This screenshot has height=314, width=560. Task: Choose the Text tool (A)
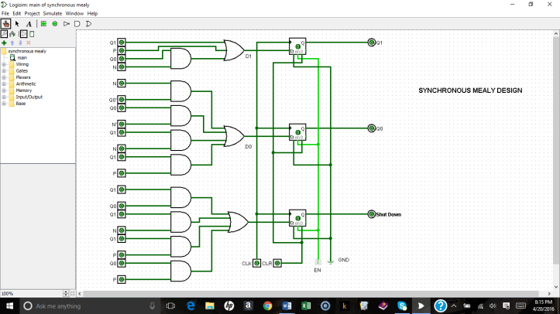pyautogui.click(x=29, y=24)
